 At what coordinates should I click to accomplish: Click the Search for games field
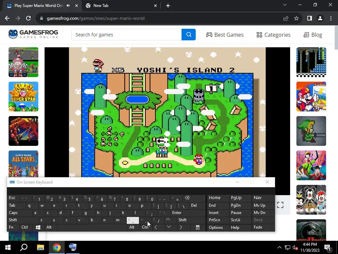(x=126, y=34)
